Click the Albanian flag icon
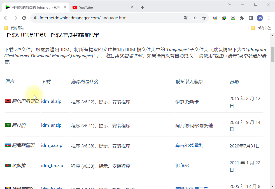The height and width of the screenshot is (189, 275). tap(8, 101)
